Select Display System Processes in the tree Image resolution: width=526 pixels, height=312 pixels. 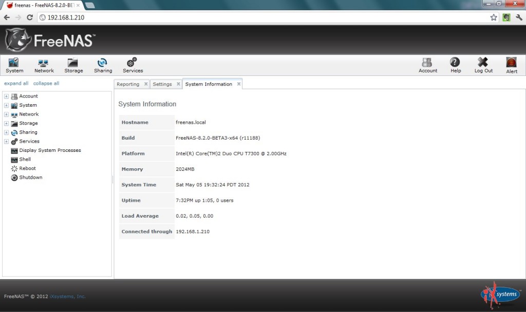click(50, 150)
